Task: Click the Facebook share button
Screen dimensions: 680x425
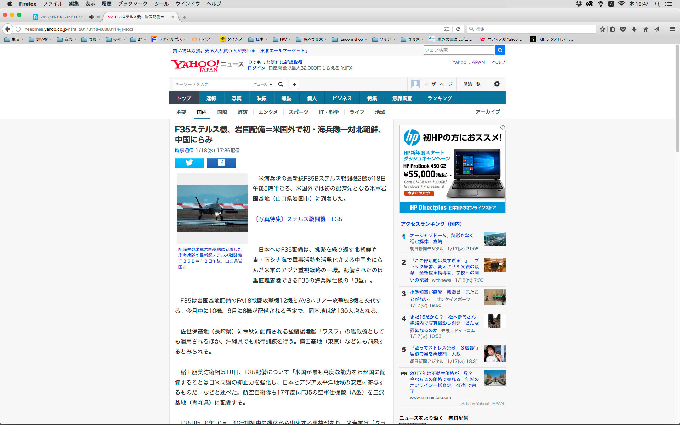Action: (221, 163)
